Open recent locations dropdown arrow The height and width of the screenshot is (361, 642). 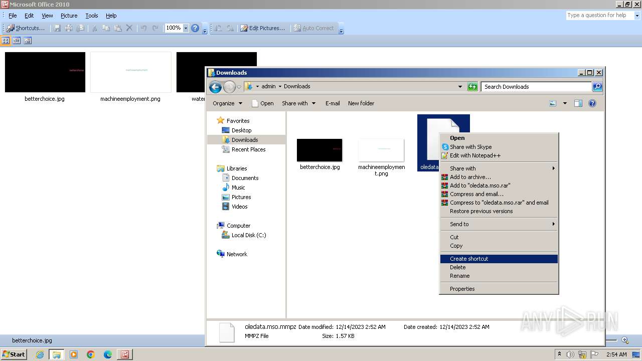[239, 87]
